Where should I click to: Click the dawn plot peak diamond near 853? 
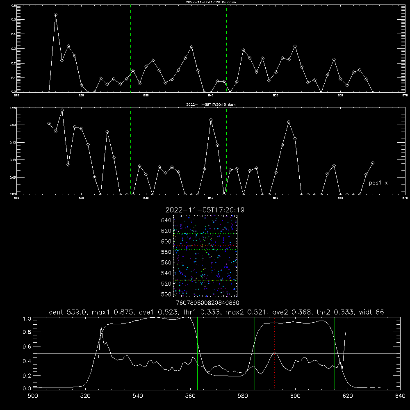[295, 46]
